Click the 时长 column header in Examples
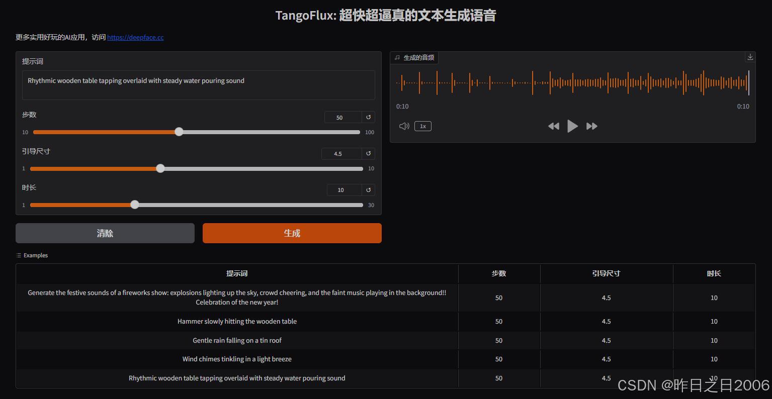This screenshot has width=772, height=399. coord(714,273)
